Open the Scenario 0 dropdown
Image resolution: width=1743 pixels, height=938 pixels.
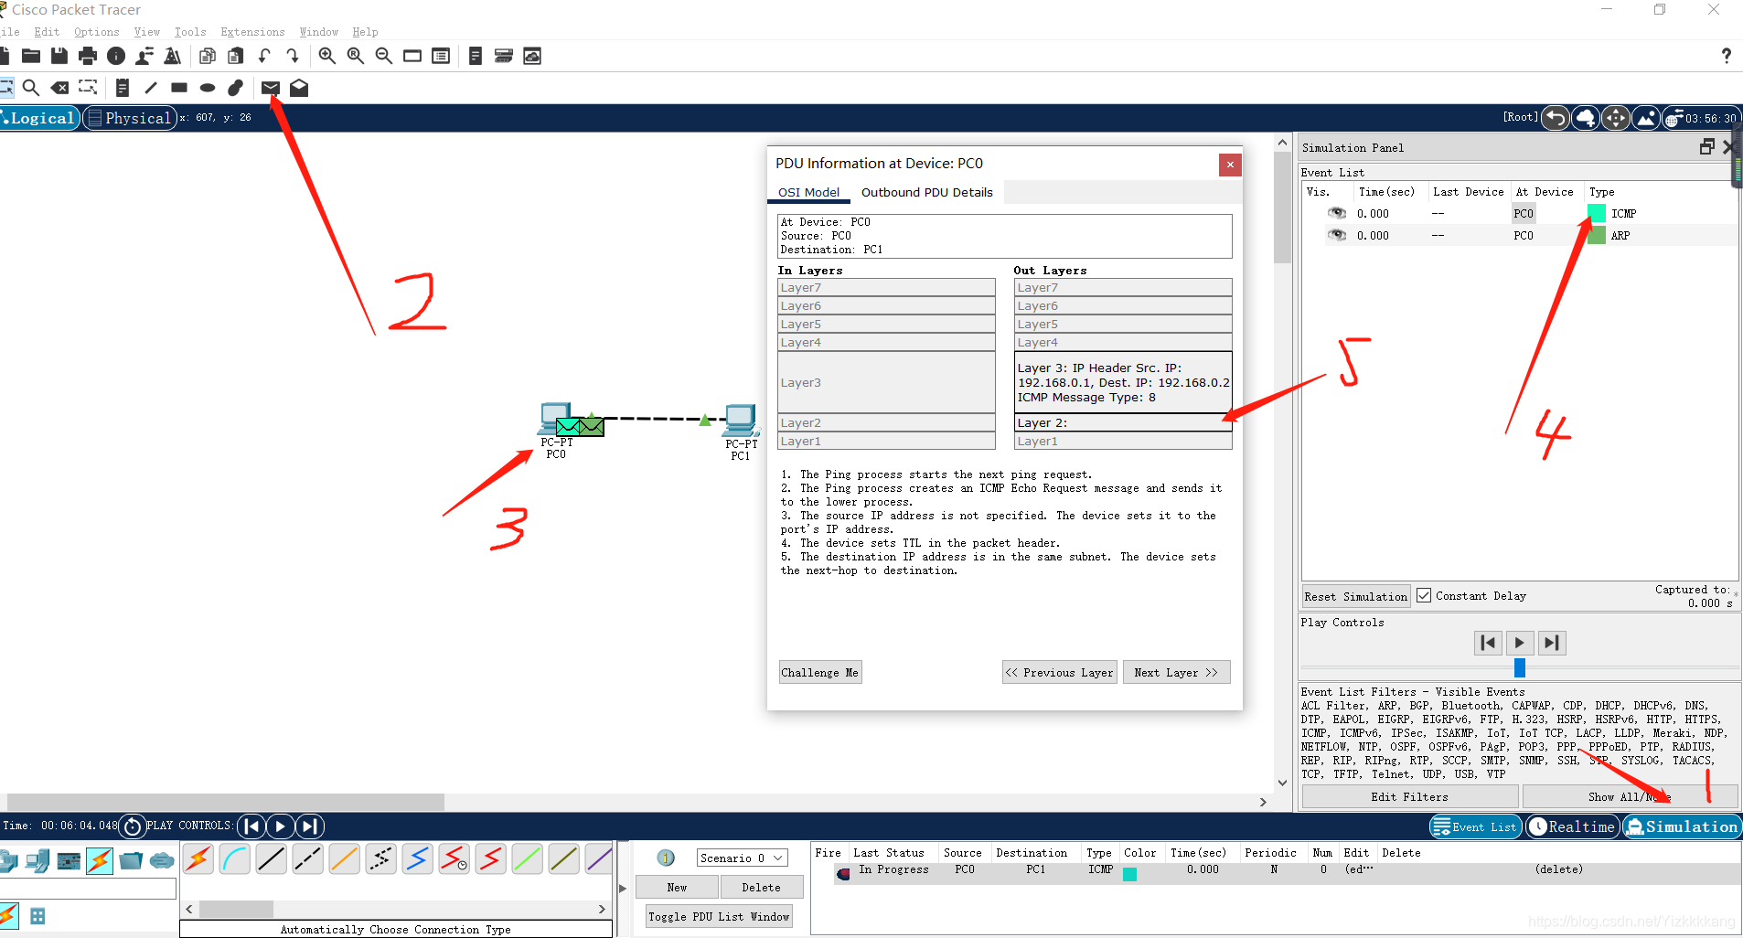[x=742, y=858]
